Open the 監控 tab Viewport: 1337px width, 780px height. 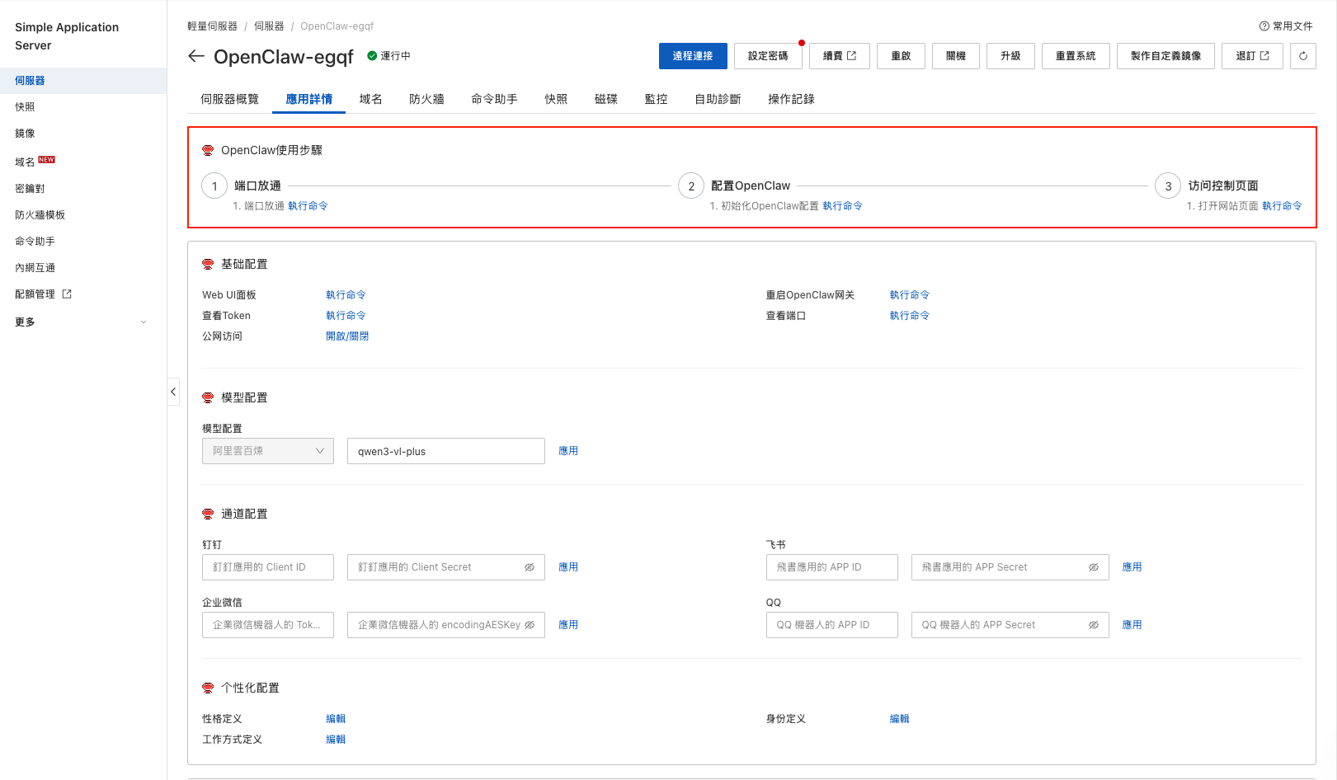pyautogui.click(x=656, y=99)
